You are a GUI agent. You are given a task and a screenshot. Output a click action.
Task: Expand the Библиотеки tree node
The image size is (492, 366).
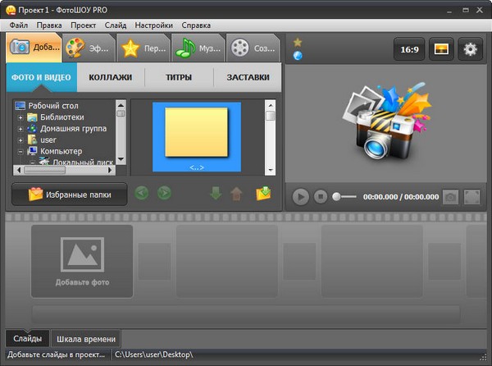pos(20,117)
